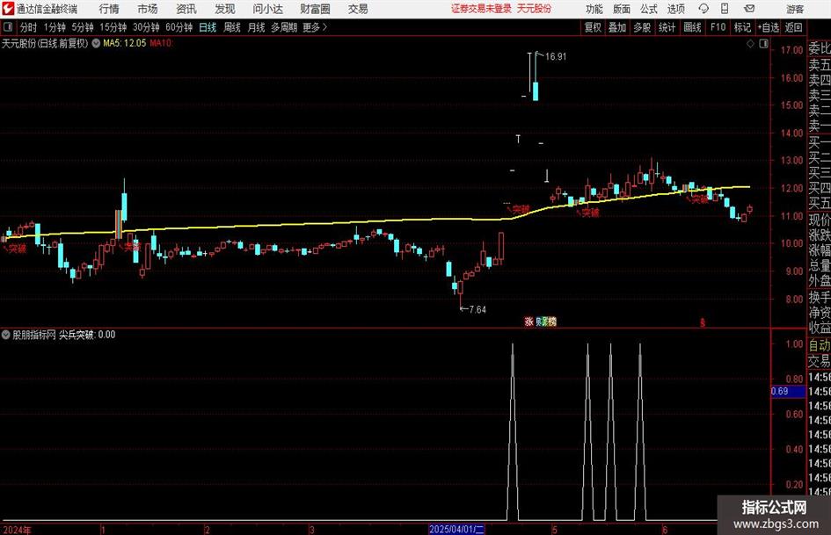Click the 画线 drawing button

(692, 27)
